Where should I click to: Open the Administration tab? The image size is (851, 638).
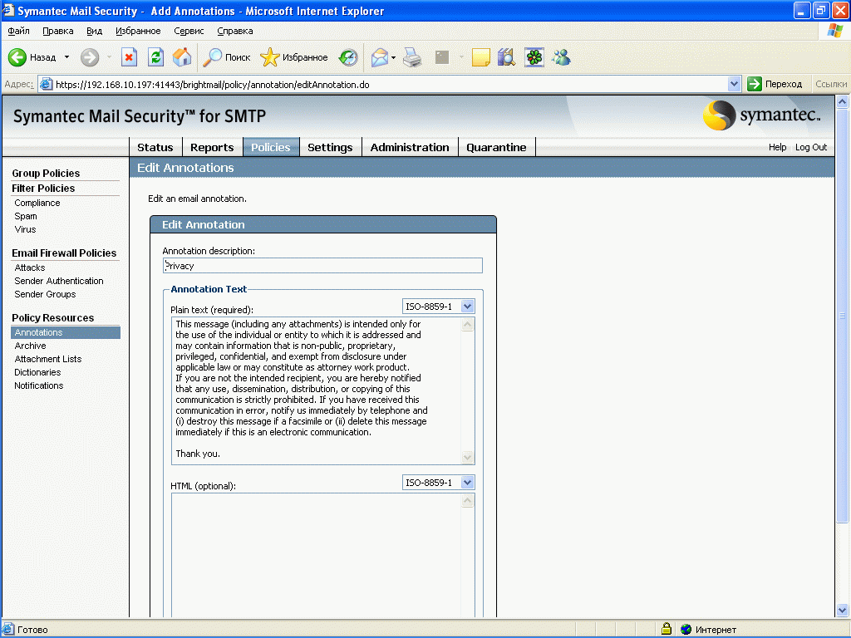pos(410,148)
